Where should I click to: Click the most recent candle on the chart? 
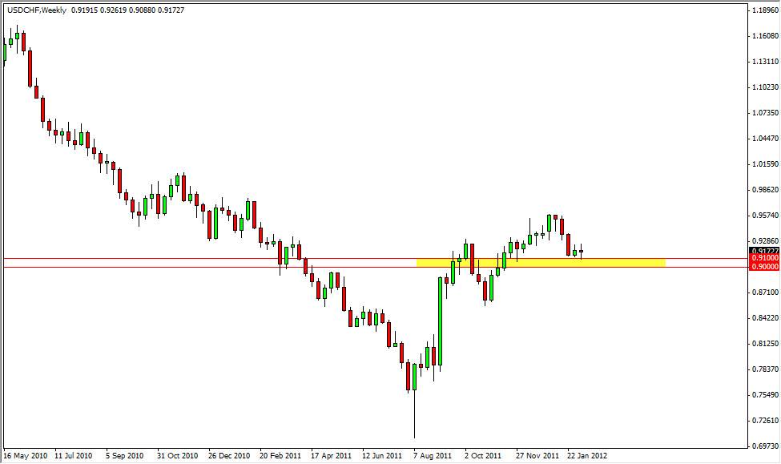582,251
